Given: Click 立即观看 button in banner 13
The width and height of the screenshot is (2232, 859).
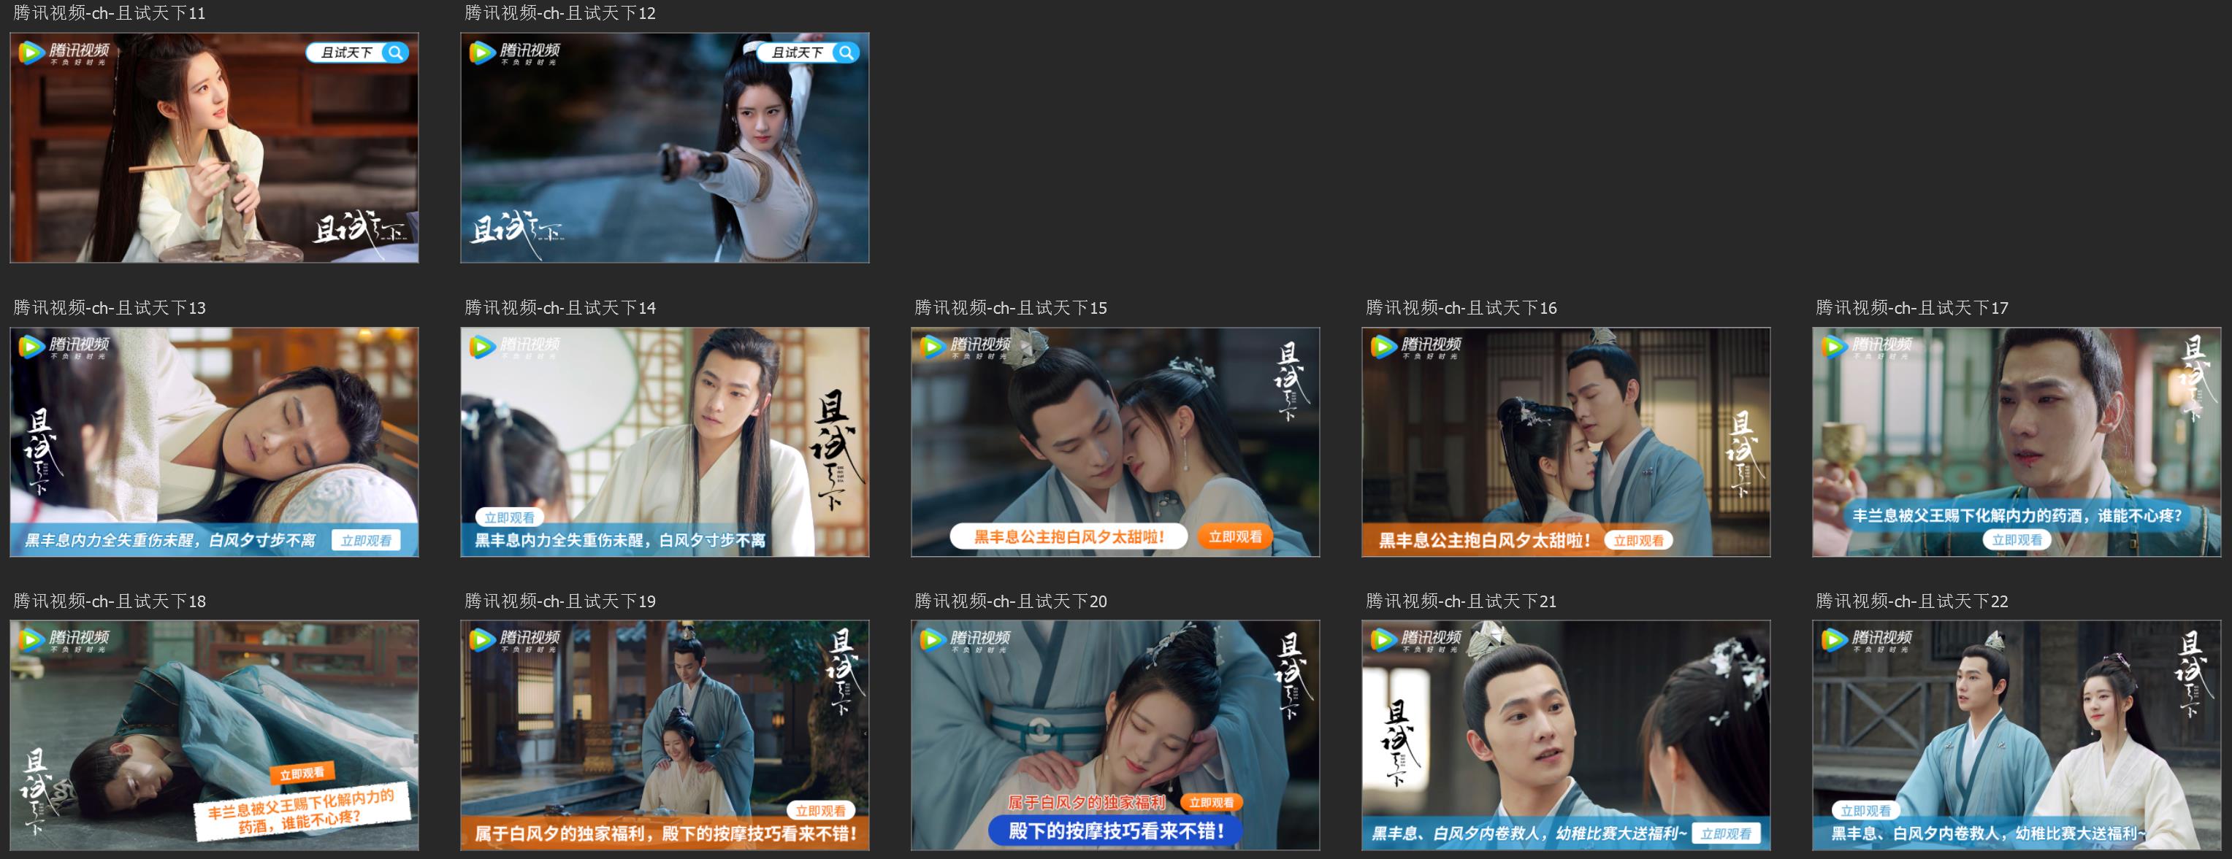Looking at the screenshot, I should coord(366,540).
